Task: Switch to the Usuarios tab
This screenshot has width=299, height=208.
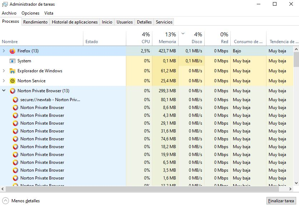Action: pos(124,22)
